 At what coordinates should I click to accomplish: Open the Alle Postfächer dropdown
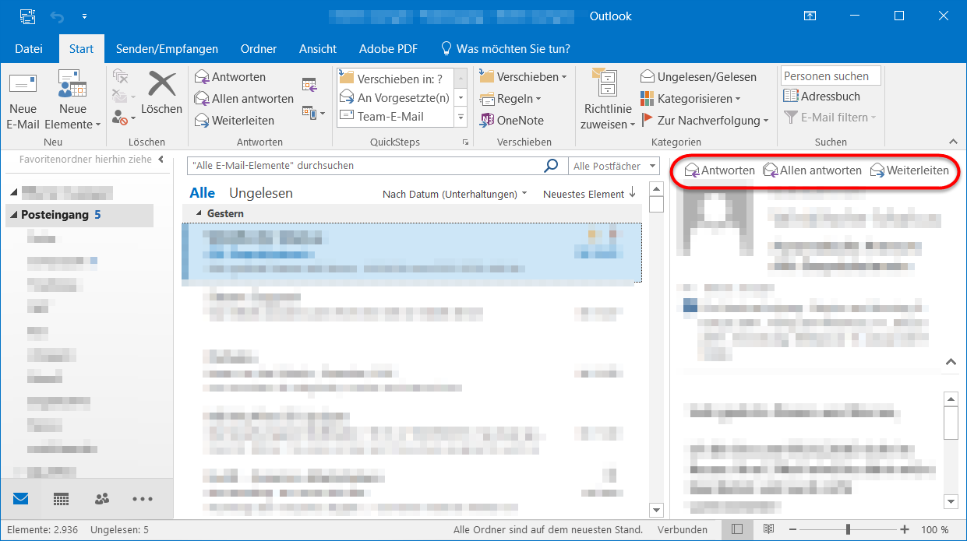[x=614, y=166]
